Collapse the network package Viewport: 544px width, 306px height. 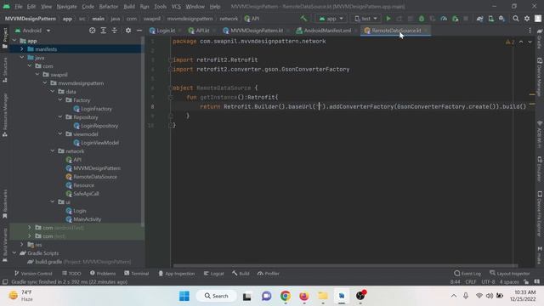coord(53,151)
